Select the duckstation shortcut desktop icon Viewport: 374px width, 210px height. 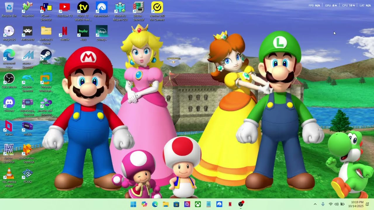pos(27,154)
